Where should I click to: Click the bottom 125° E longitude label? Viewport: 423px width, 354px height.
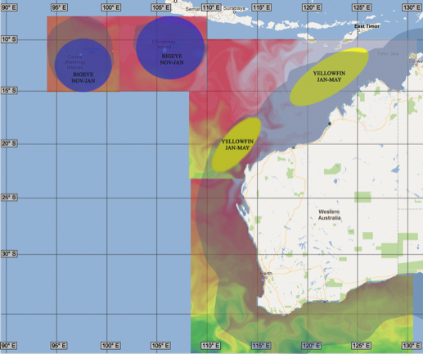pyautogui.click(x=362, y=346)
